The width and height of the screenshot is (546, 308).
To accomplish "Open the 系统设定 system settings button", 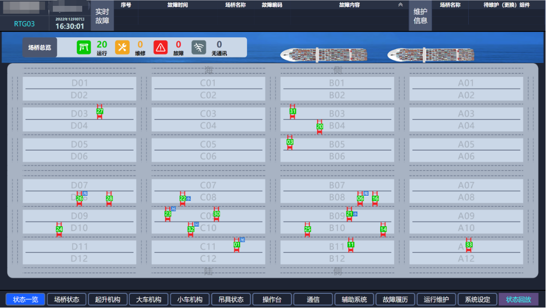I will pyautogui.click(x=477, y=299).
